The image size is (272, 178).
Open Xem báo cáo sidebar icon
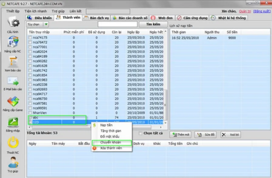13,62
